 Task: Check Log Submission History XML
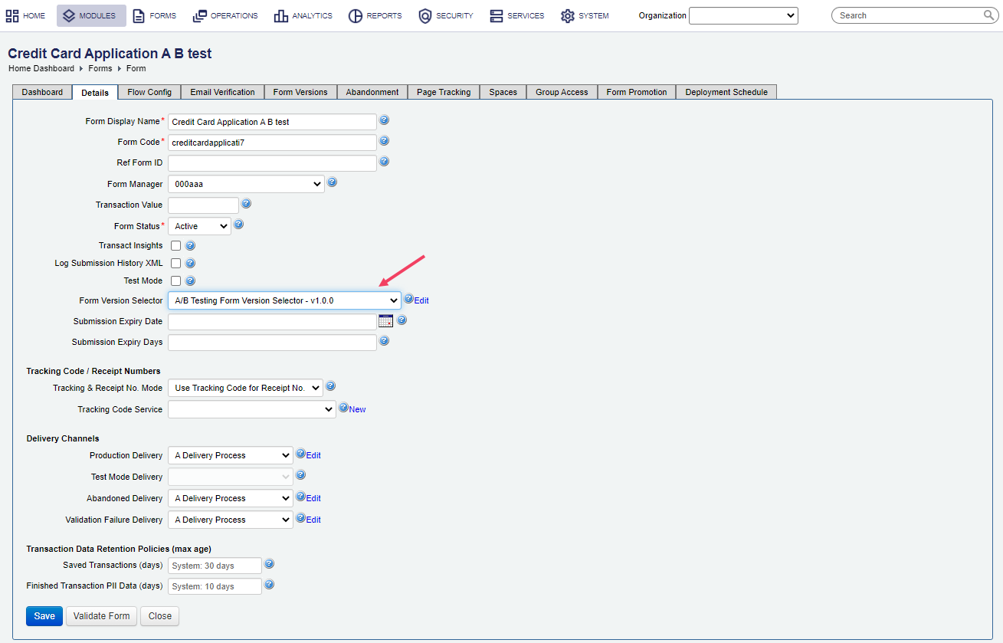[x=175, y=263]
